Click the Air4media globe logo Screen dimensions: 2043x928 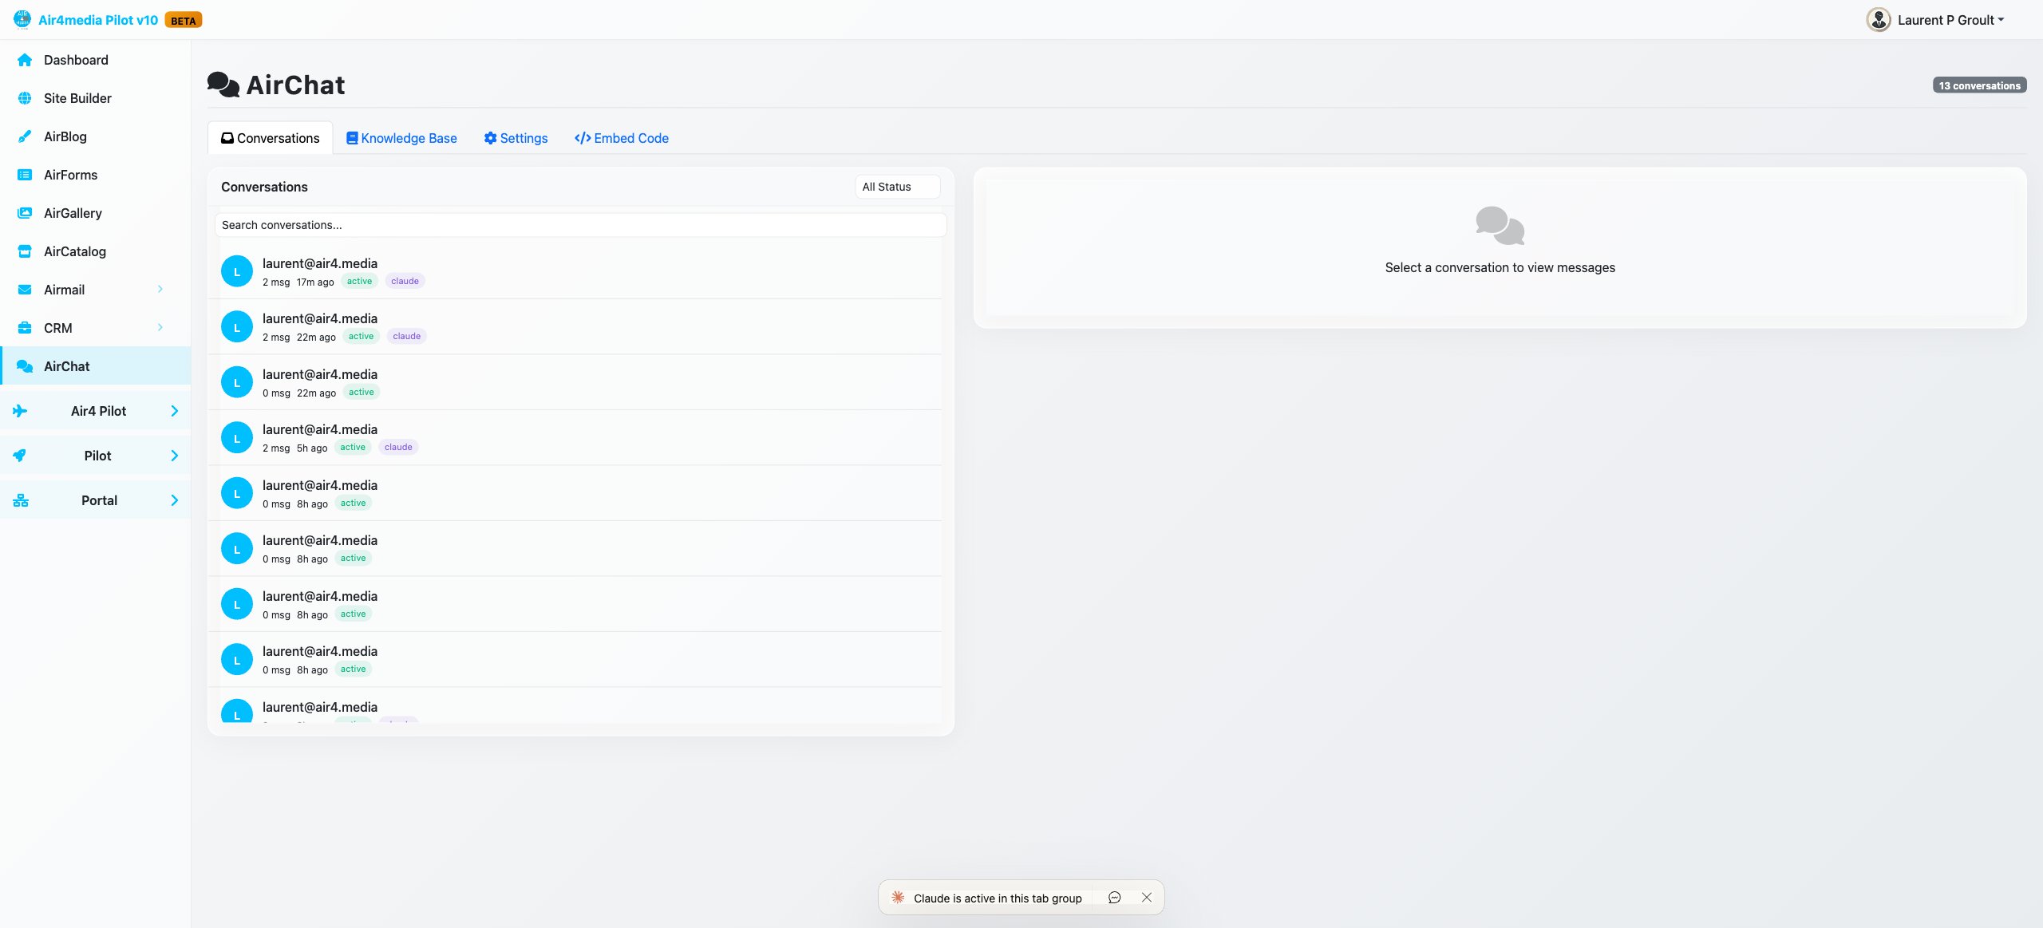(x=21, y=19)
